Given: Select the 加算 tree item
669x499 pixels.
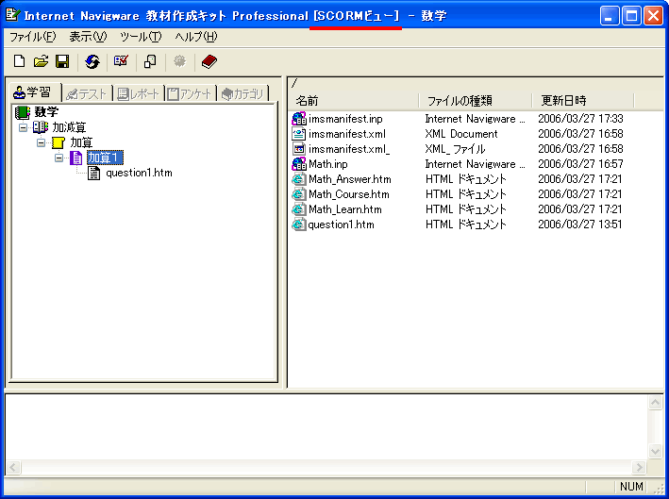Looking at the screenshot, I should (x=81, y=142).
